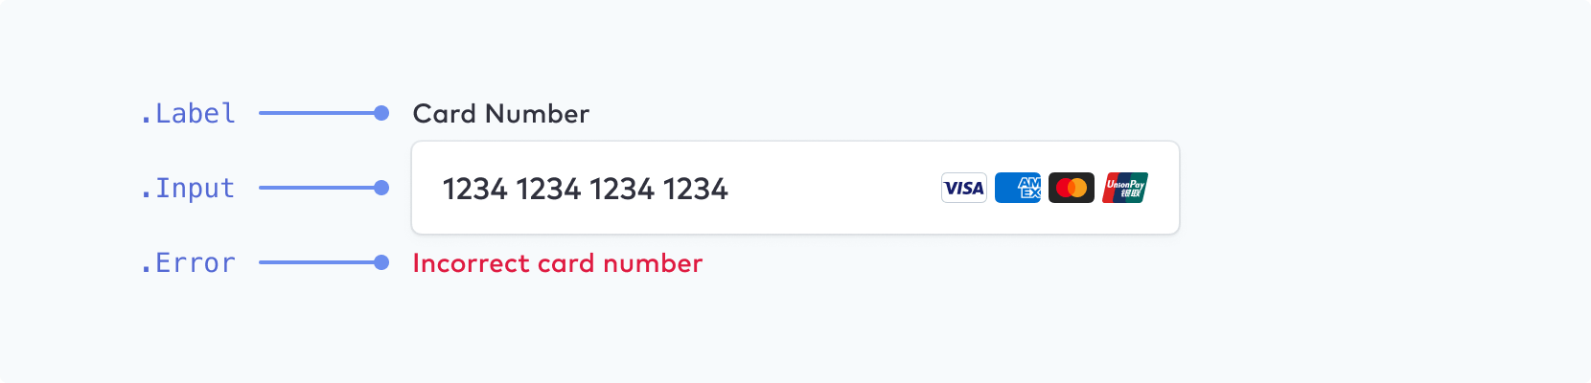Screen dimensions: 1591x383
Task: Select the .Label annotation text
Action: point(187,113)
